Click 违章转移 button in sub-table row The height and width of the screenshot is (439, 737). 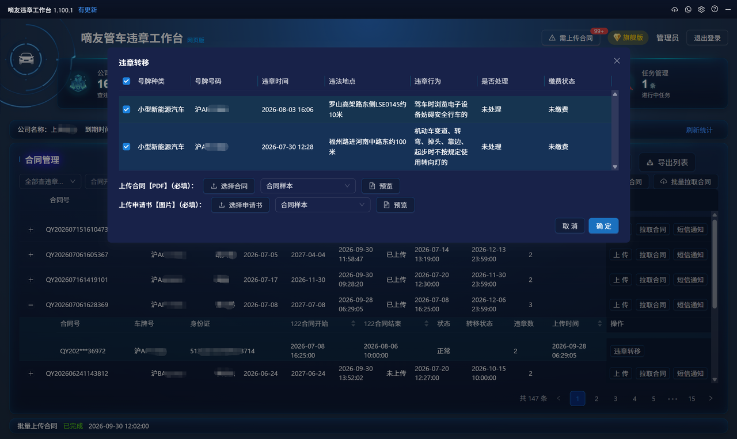[627, 351]
